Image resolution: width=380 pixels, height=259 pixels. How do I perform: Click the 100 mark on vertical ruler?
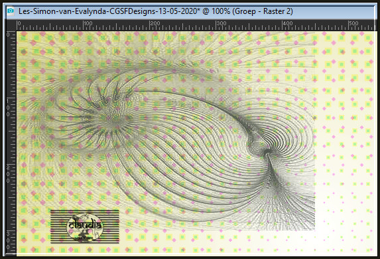pos(8,108)
